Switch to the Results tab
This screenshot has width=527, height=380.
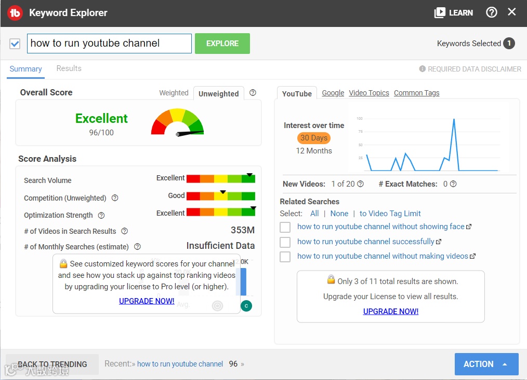point(69,68)
